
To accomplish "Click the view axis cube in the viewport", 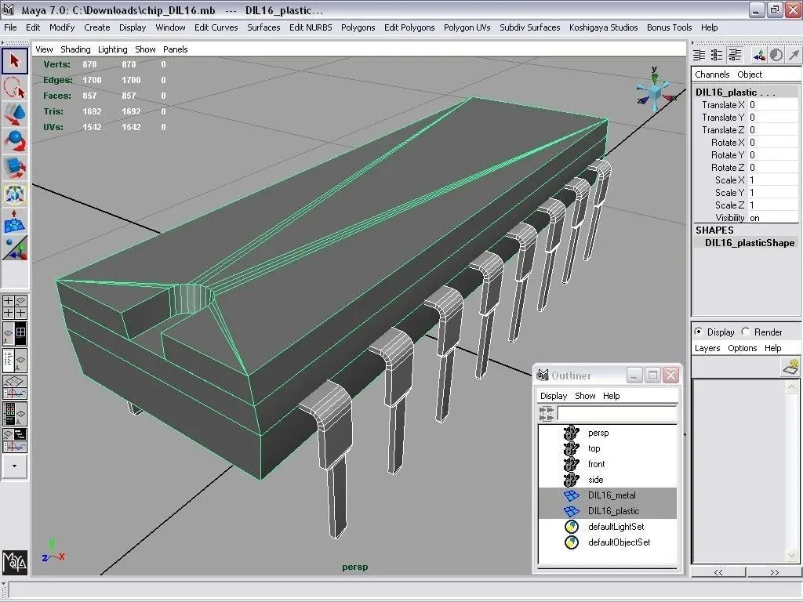I will pyautogui.click(x=655, y=93).
